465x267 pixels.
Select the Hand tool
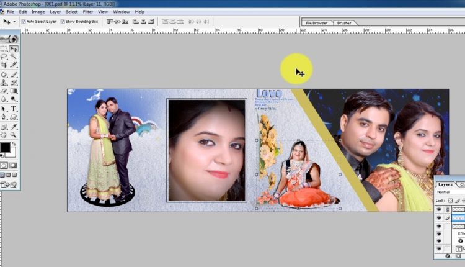[4, 135]
